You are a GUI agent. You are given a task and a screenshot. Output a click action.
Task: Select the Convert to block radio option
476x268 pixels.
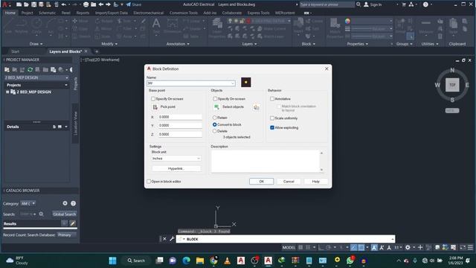click(215, 124)
